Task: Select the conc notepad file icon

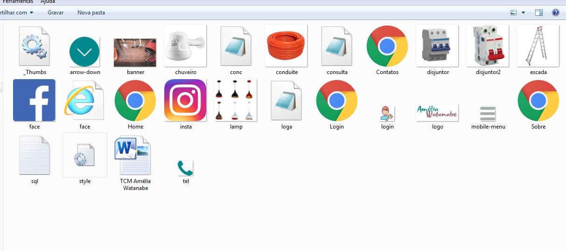Action: (x=236, y=46)
